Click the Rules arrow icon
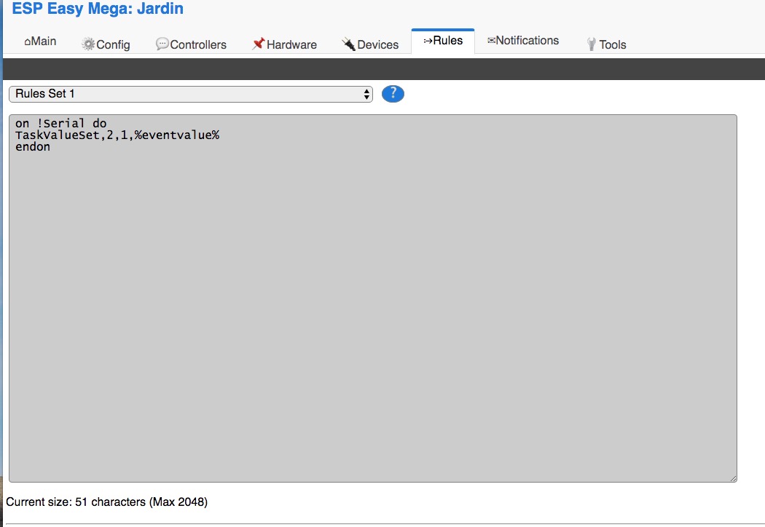 428,41
